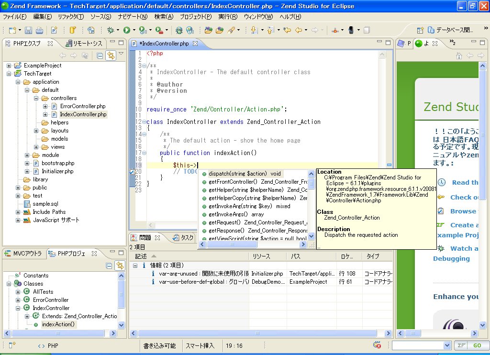Image resolution: width=490 pixels, height=355 pixels.
Task: Click the Previous Annotation up-arrow icon
Action: [270, 30]
